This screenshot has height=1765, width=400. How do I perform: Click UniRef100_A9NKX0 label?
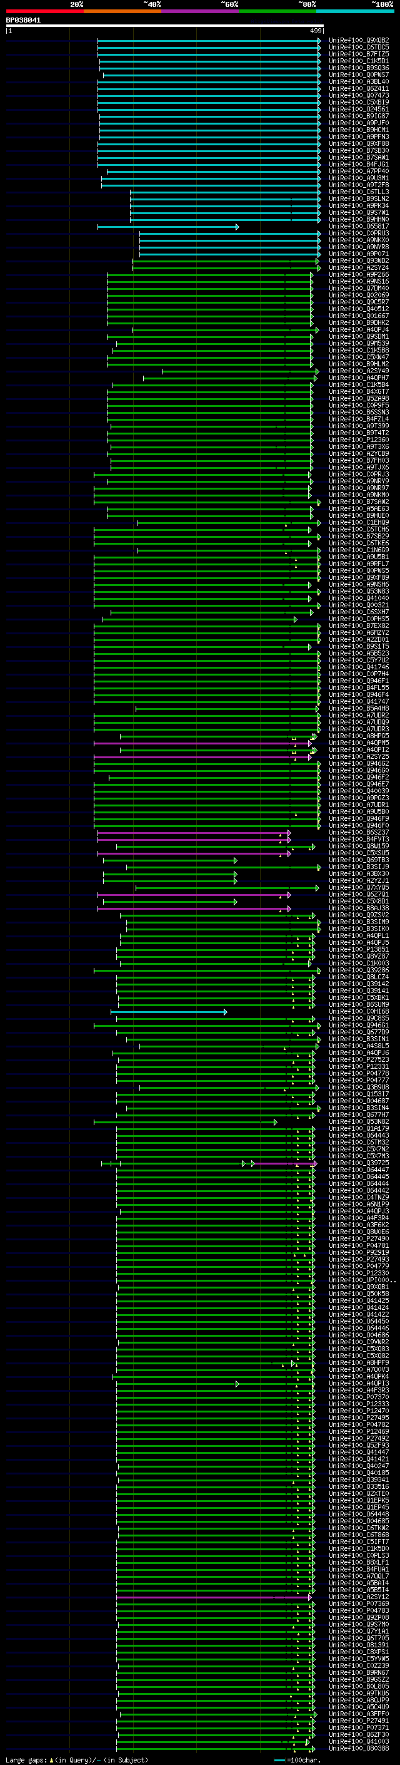(358, 240)
